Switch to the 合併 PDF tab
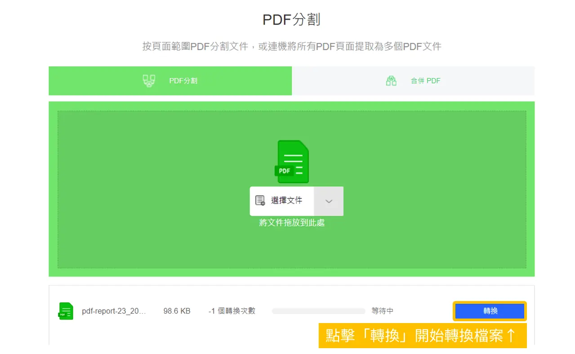Screen dimensions: 575x354 tap(413, 81)
